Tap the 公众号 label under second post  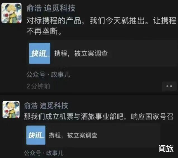33,153
